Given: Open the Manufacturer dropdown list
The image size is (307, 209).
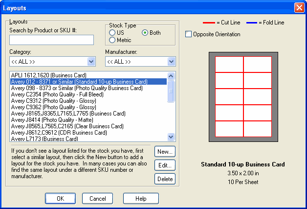Looking at the screenshot, I should pos(140,62).
